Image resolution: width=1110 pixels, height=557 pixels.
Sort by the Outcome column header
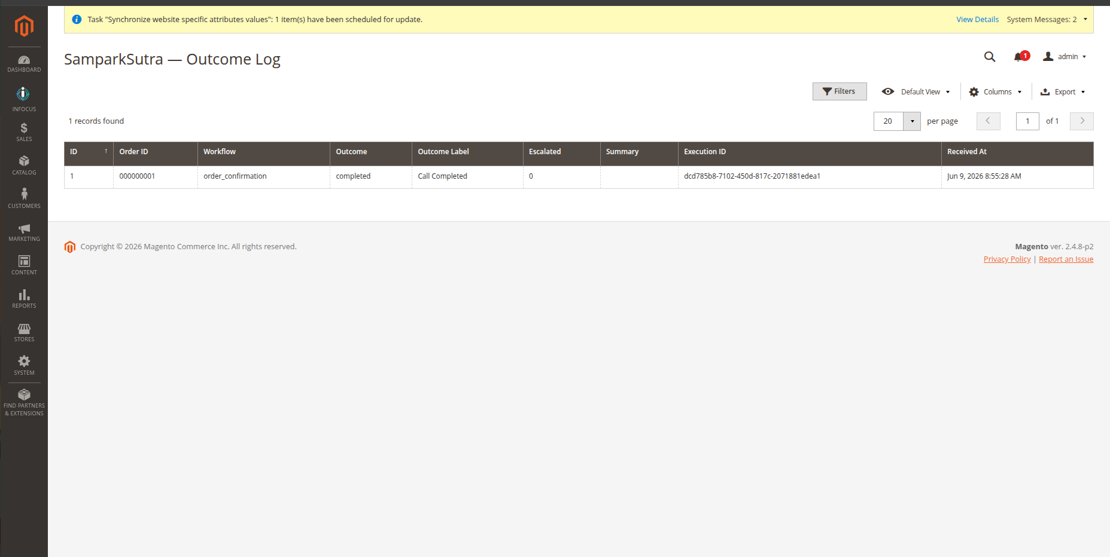(371, 154)
